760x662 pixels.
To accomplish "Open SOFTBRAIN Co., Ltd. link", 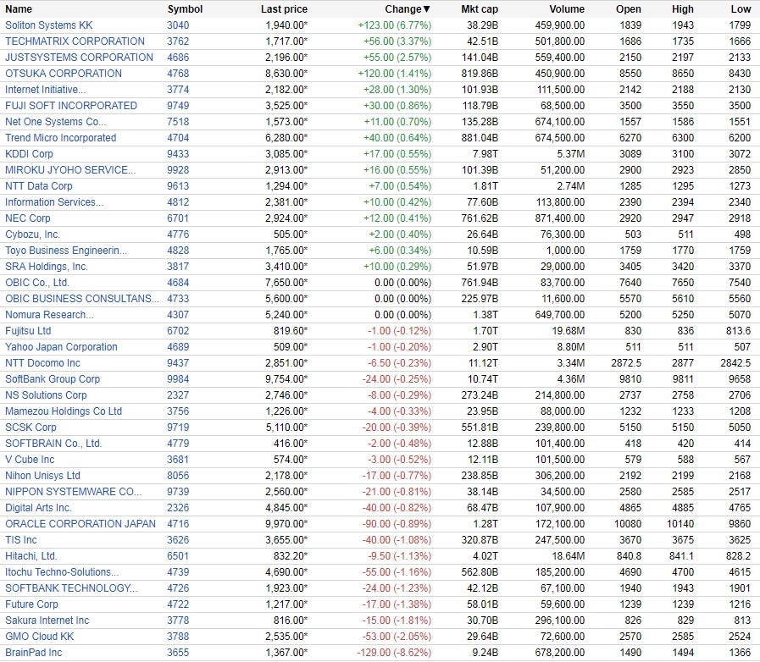I will 53,443.
